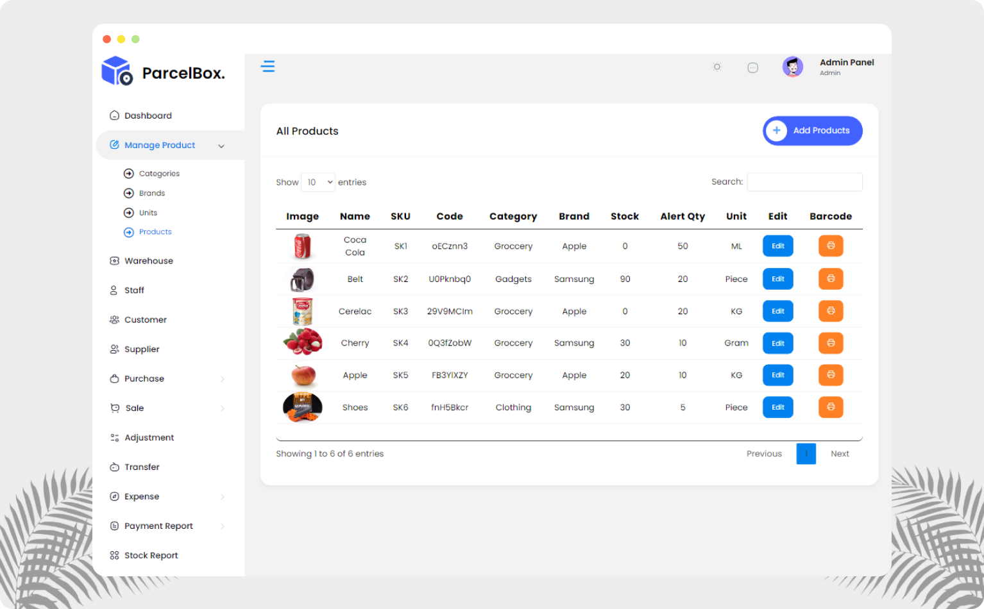Select the theme/settings gear icon in topbar
Image resolution: width=984 pixels, height=609 pixels.
tap(717, 67)
